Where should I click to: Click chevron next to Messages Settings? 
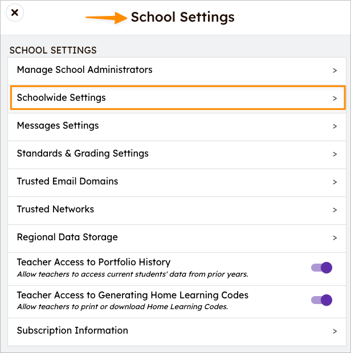pos(335,126)
